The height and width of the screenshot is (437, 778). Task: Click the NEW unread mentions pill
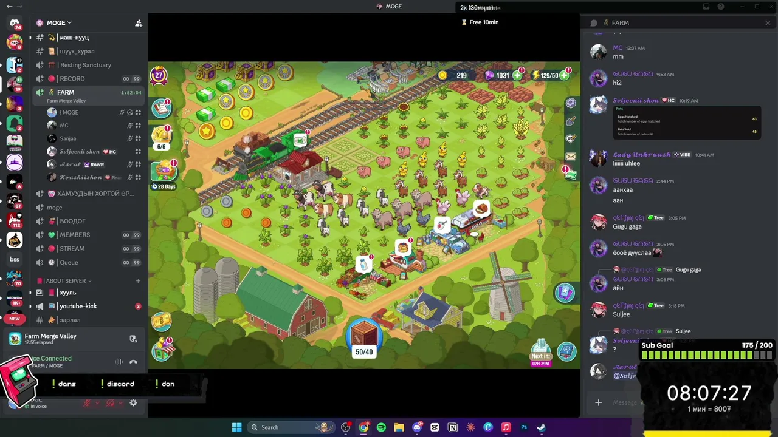[x=15, y=319]
